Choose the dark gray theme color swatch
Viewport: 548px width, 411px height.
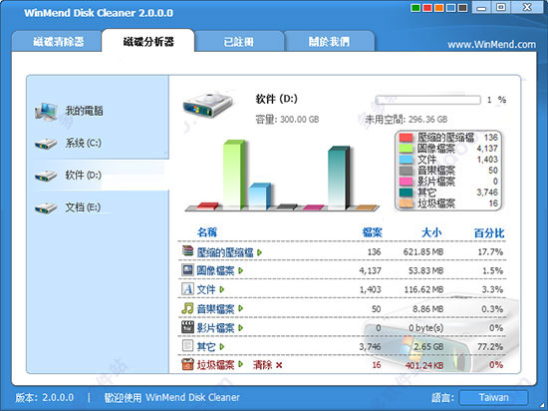(x=462, y=8)
